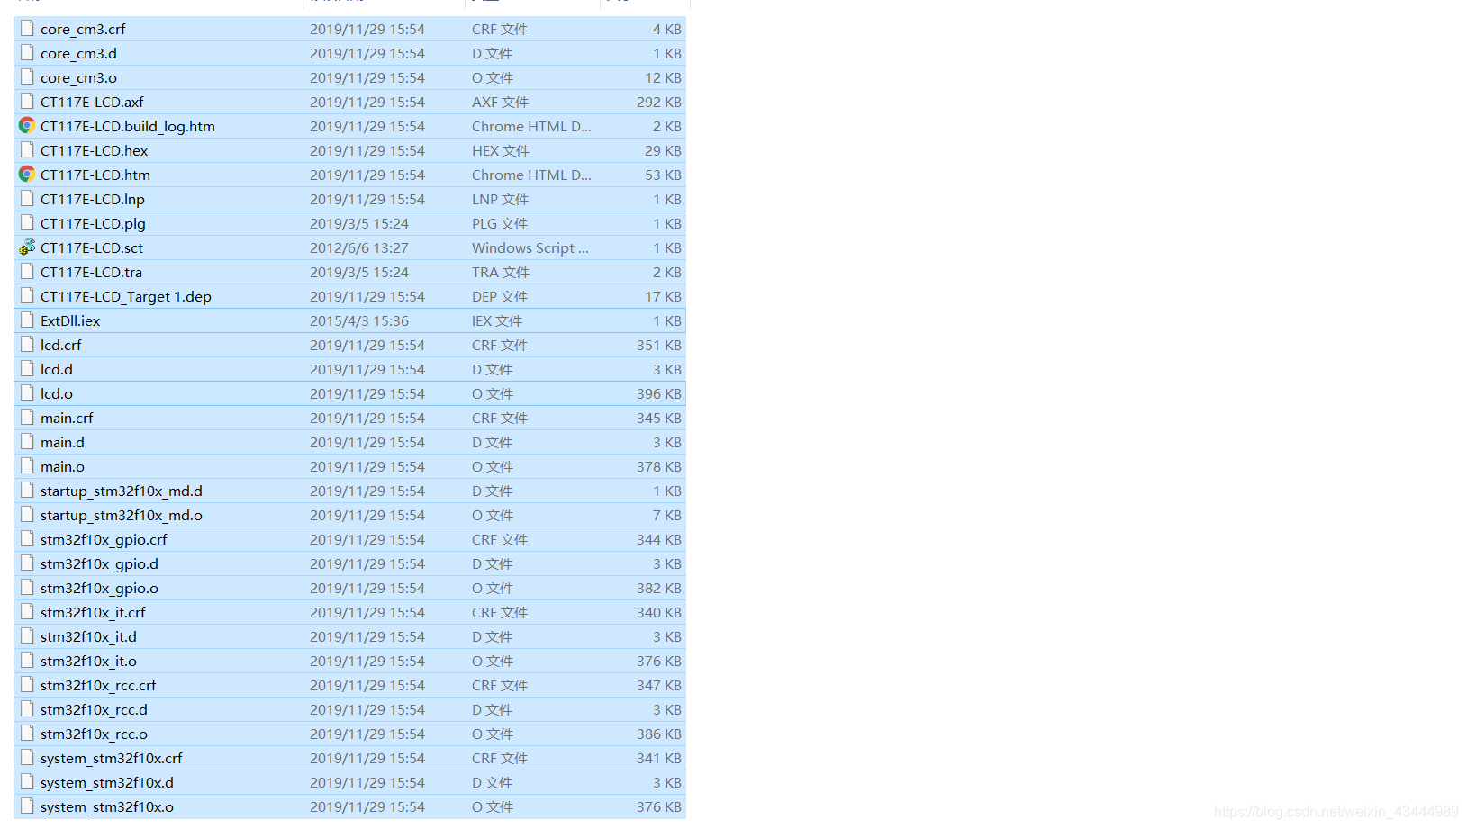Click the date 2015/4/3 15:36
Screen dimensions: 1467x828
coord(359,320)
